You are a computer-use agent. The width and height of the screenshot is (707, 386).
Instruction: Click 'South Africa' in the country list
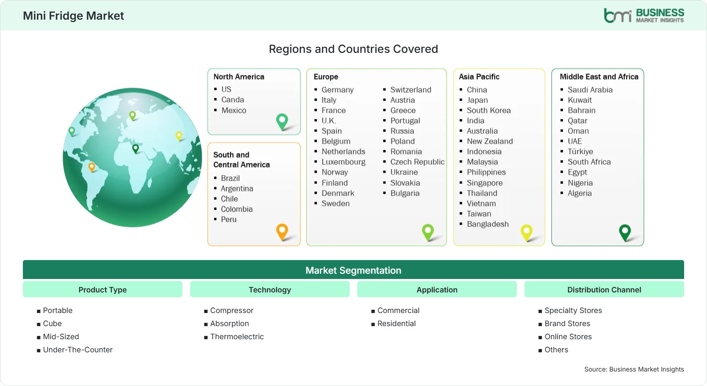click(589, 162)
